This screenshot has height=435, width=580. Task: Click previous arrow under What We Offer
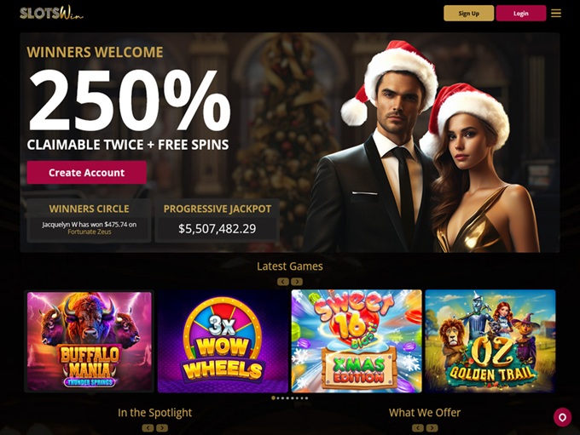[x=418, y=428]
